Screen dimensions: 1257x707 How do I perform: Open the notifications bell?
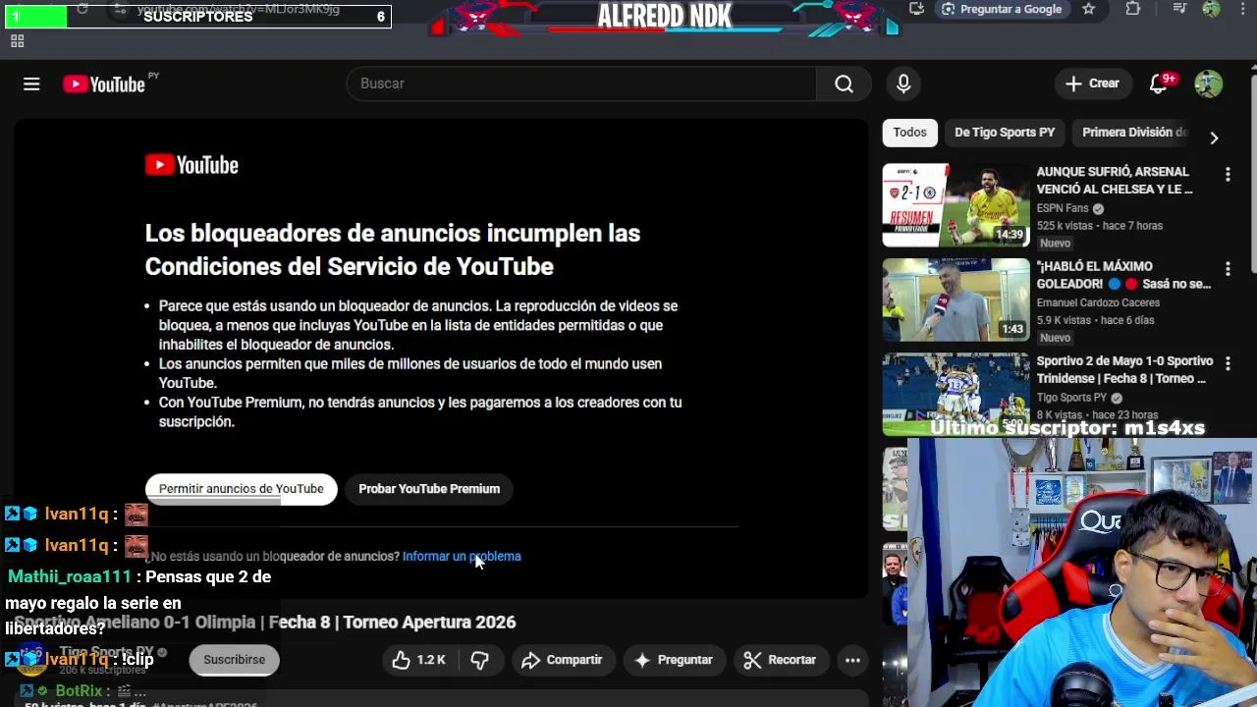[1159, 84]
